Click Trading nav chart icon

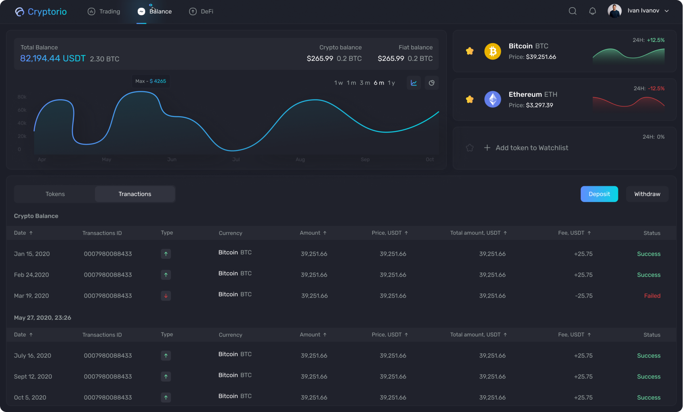pyautogui.click(x=91, y=11)
